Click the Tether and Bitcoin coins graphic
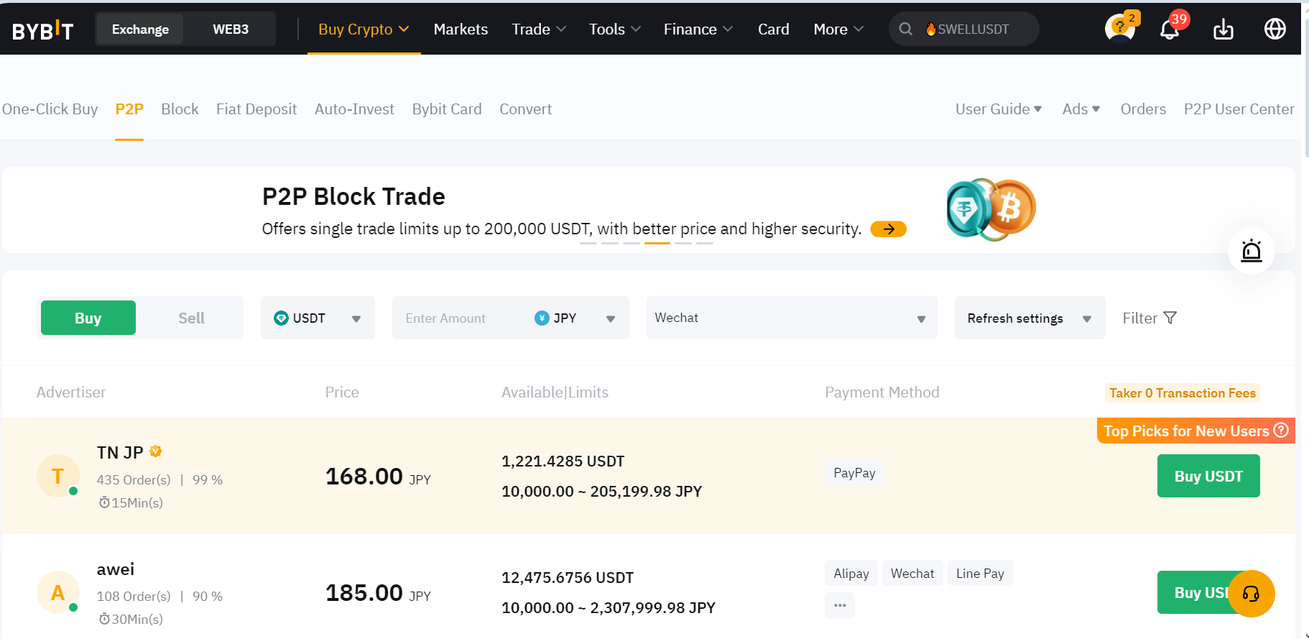The height and width of the screenshot is (639, 1309). [x=991, y=209]
